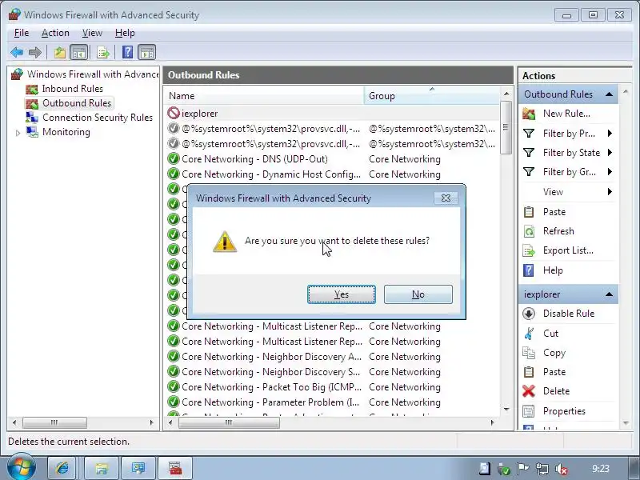Click No in the delete confirmation dialog
The height and width of the screenshot is (480, 640).
click(418, 294)
